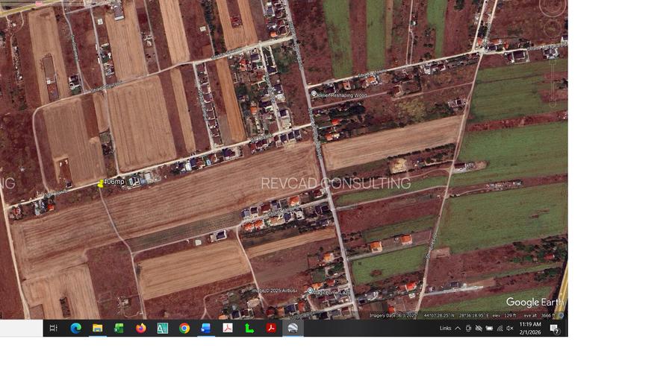Open the Links toolbar in the taskbar
This screenshot has width=672, height=377.
[445, 328]
